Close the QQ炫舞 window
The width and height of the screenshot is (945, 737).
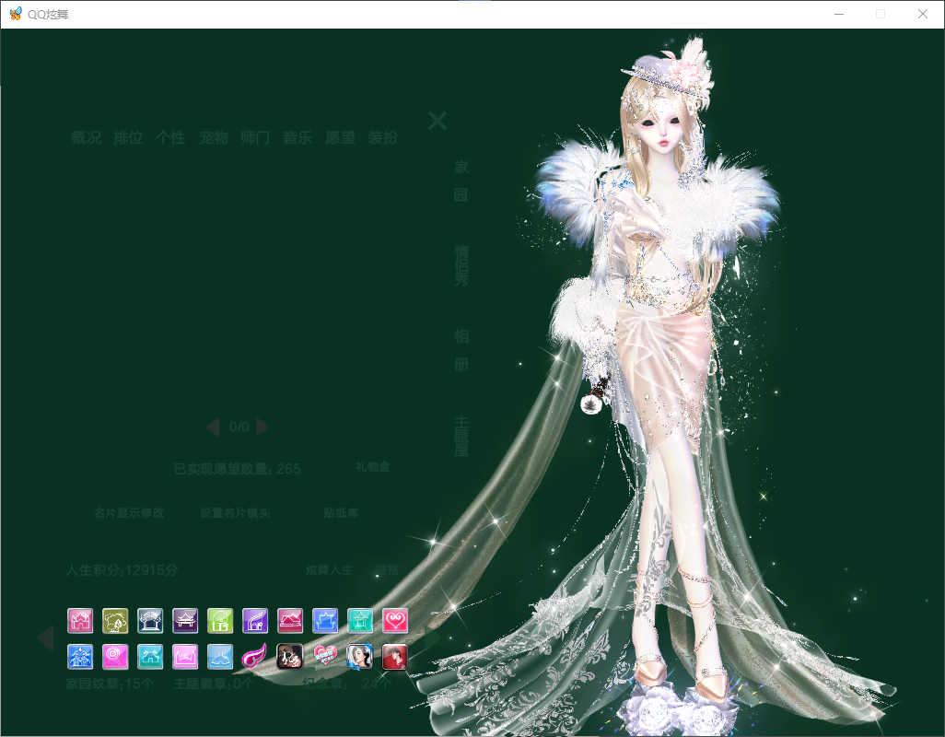pos(923,14)
